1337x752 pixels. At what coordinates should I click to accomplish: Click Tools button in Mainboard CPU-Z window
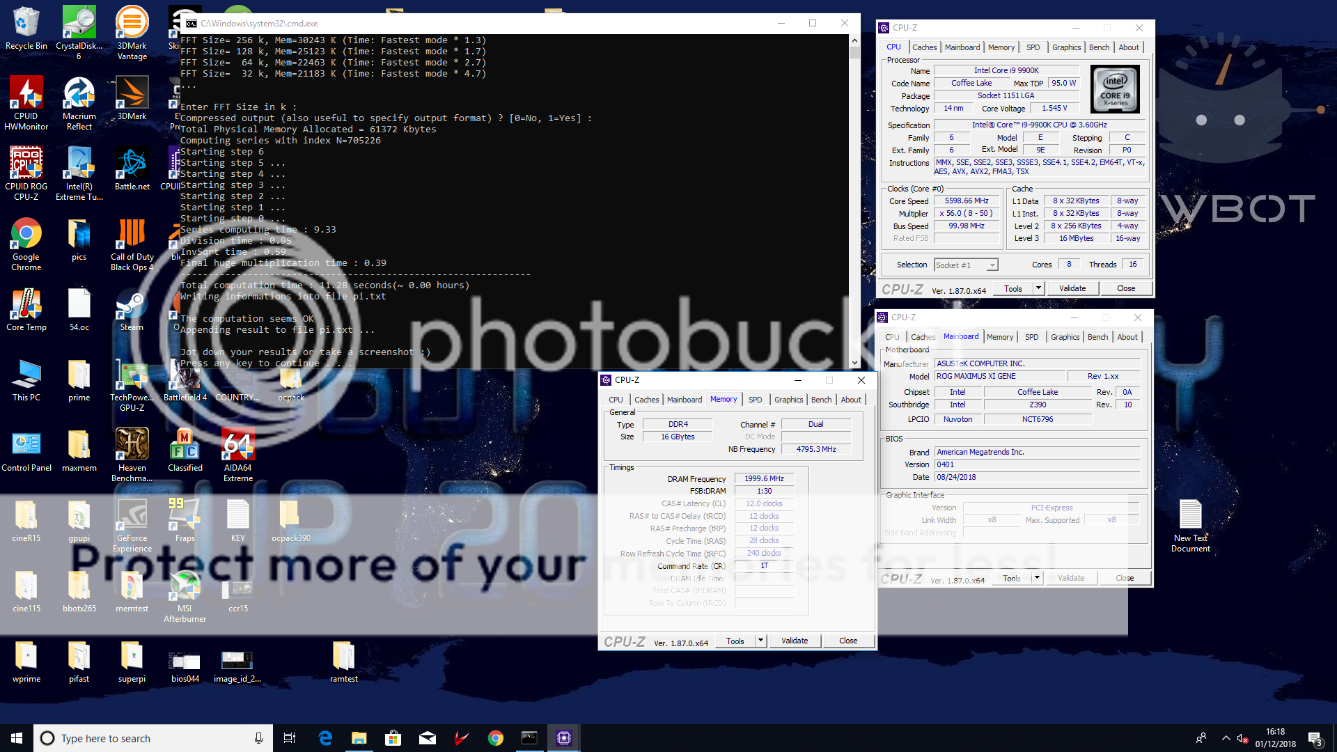[x=1011, y=578]
